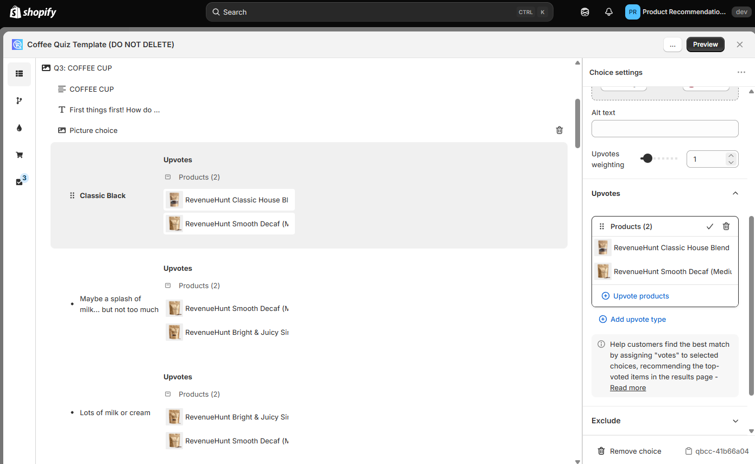Collapse the Upvotes section in settings
Viewport: 755px width, 464px height.
tap(735, 193)
